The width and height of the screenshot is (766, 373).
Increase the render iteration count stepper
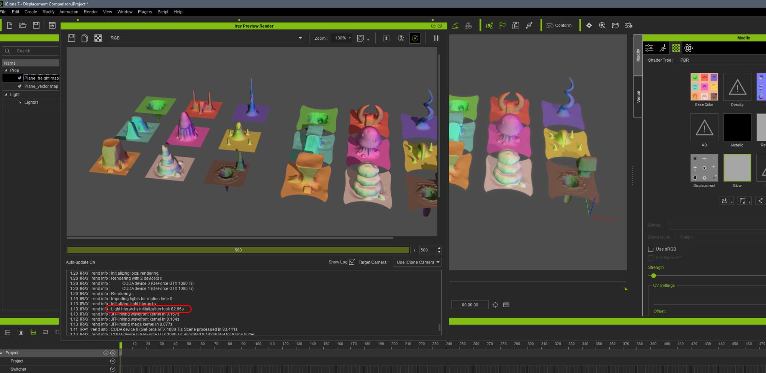click(x=439, y=248)
